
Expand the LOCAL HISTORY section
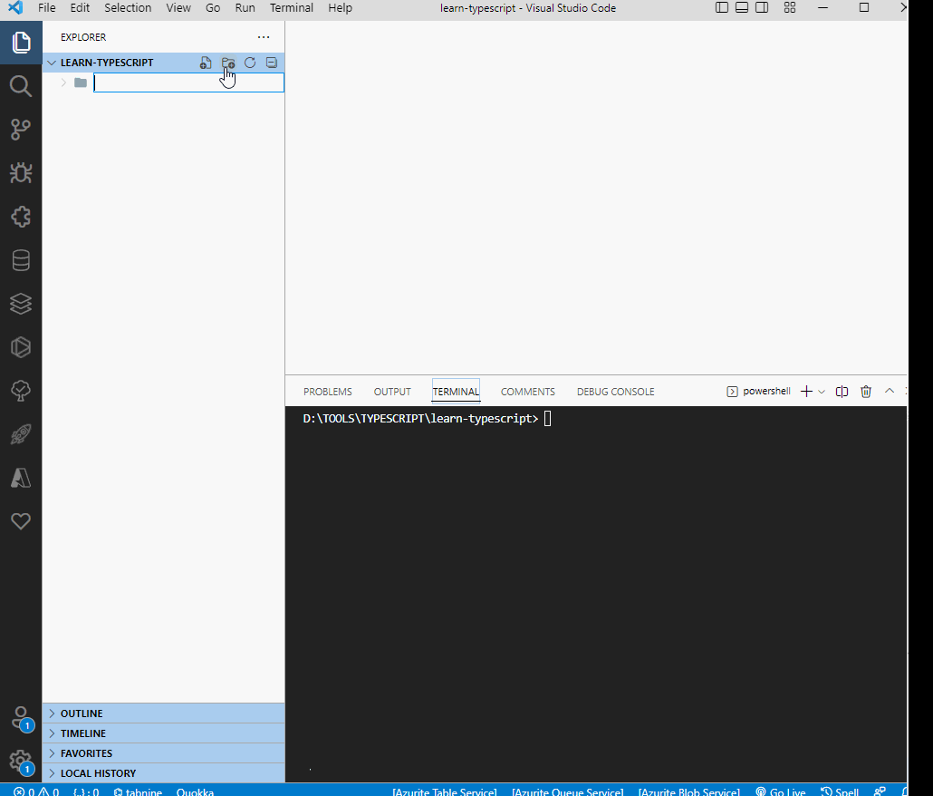coord(164,773)
